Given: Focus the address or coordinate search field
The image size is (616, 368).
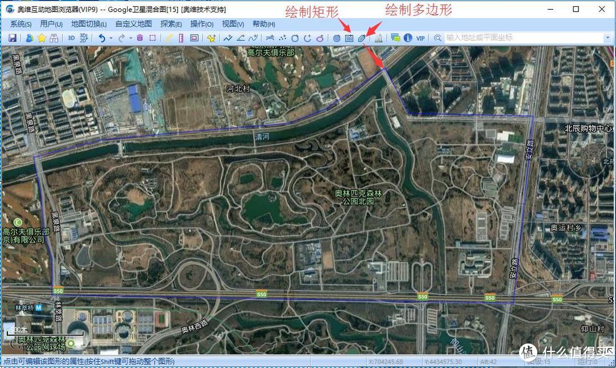Looking at the screenshot, I should (524, 38).
